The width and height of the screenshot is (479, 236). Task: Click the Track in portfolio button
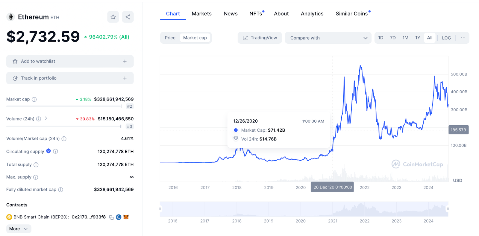coord(70,78)
